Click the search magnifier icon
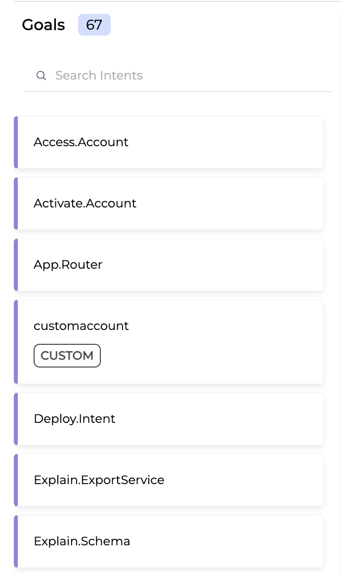Screen dimensions: 341x574 [41, 75]
